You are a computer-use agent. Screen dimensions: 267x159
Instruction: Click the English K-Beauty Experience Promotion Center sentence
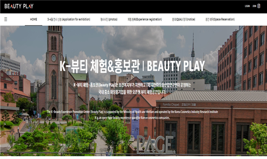point(133,111)
